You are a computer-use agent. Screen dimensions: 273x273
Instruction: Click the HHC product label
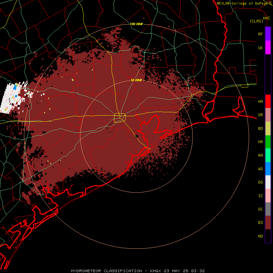(266, 18)
